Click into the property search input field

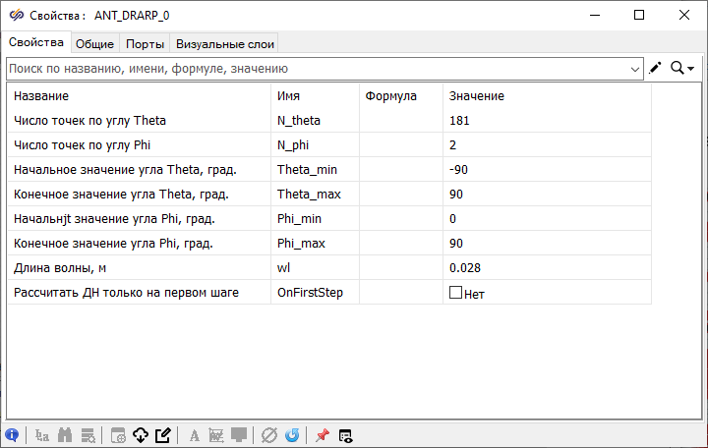[315, 69]
